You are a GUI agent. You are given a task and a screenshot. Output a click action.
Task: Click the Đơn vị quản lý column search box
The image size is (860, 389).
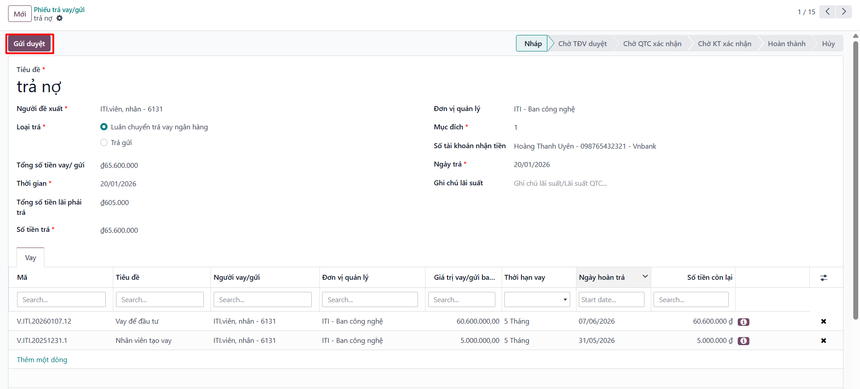tap(370, 299)
